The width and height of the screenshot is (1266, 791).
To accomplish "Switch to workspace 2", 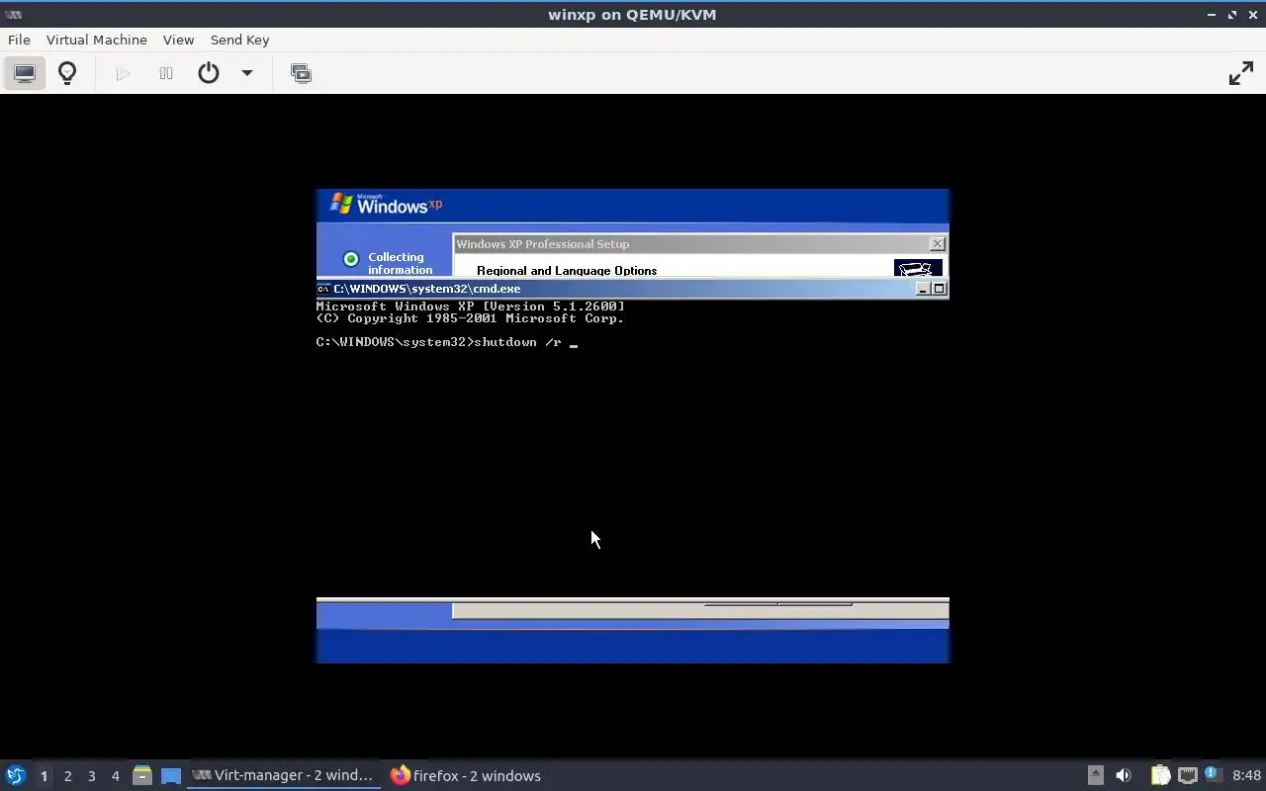I will click(x=68, y=776).
